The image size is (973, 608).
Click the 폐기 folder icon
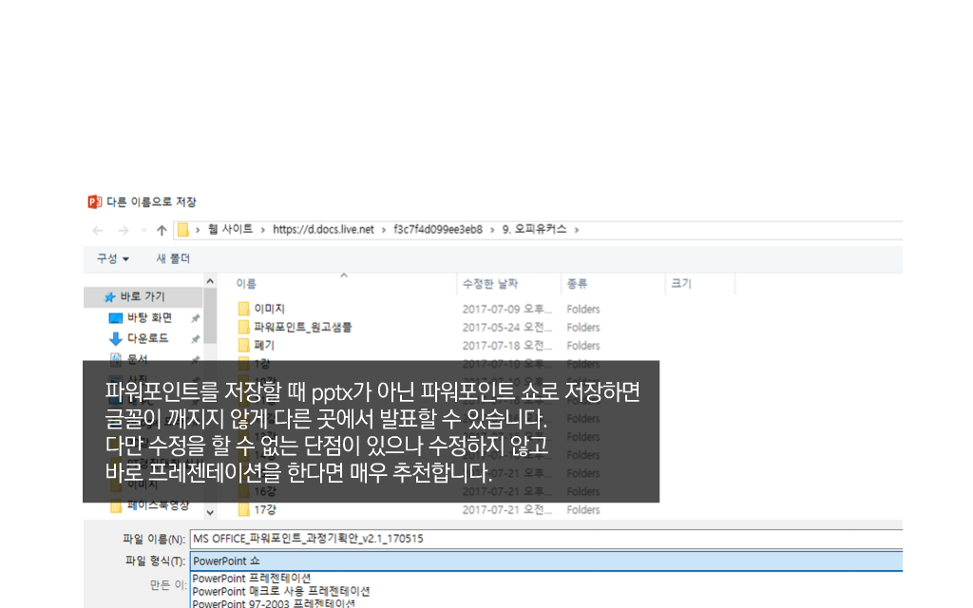244,346
